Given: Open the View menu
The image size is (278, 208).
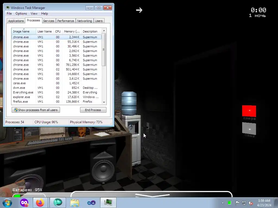Looking at the screenshot, I should coord(34,14).
